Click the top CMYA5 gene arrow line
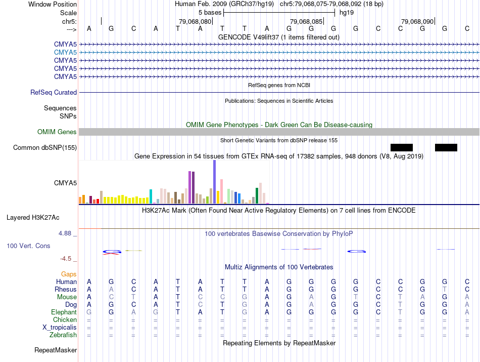This screenshot has width=480, height=362. 279,45
